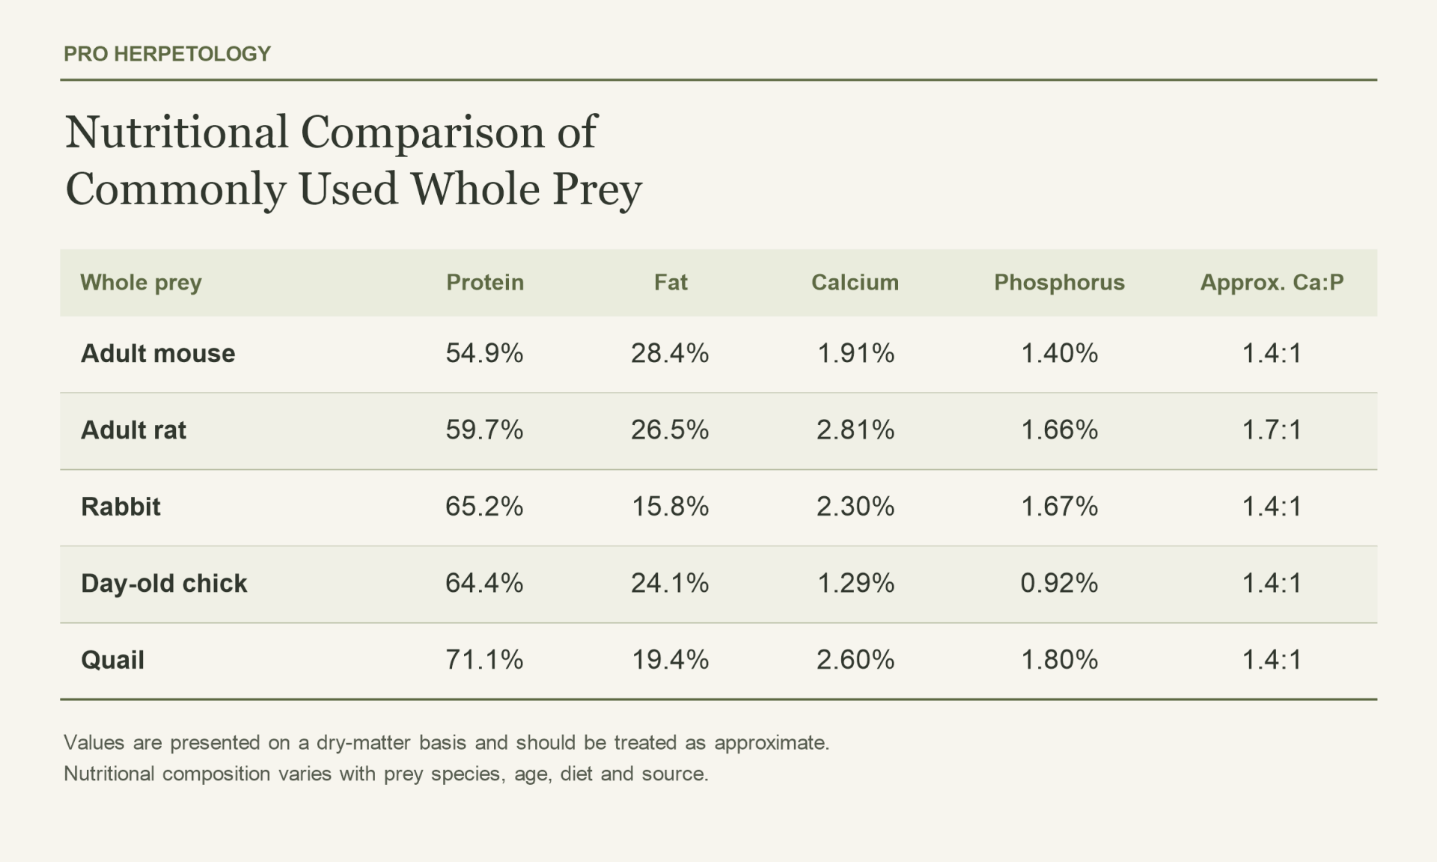
Task: Click the Day-old chick row label
Action: (164, 584)
